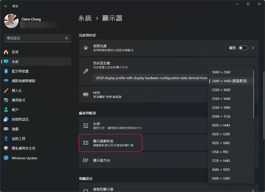Go to 網路和網際網路 settings

(36, 81)
